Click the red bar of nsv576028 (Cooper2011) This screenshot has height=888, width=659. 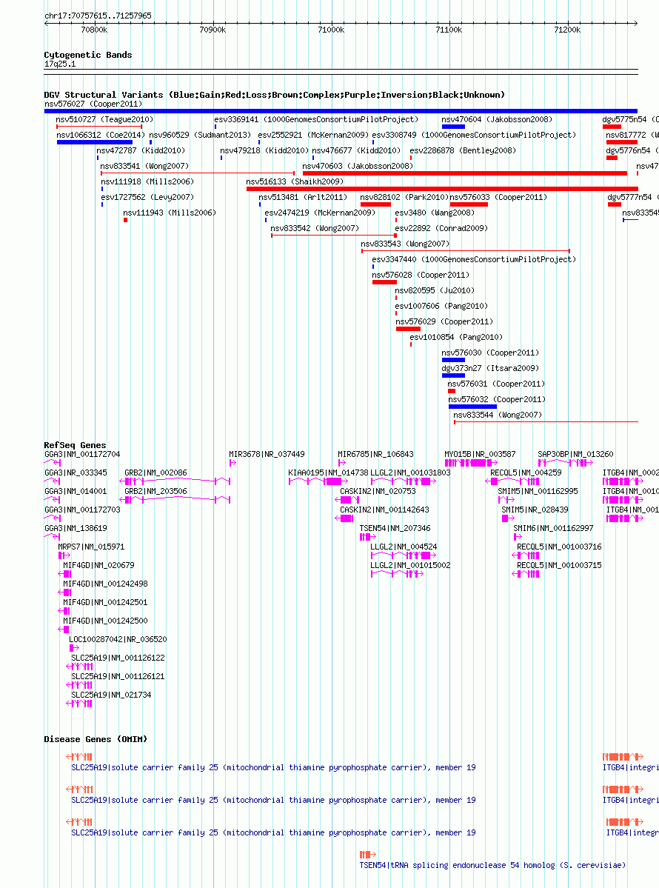click(x=384, y=282)
